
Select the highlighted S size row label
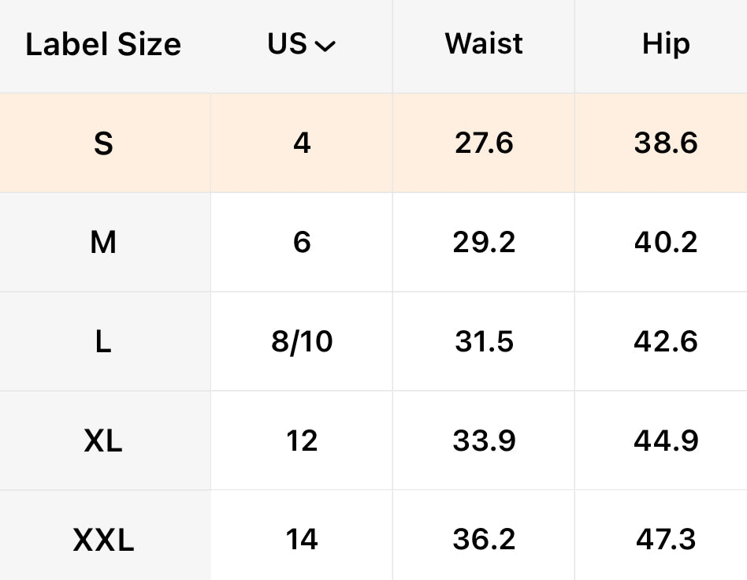[x=103, y=143]
